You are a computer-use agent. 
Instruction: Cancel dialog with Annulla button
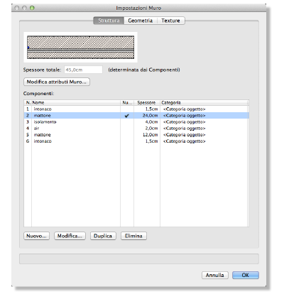tap(215, 275)
